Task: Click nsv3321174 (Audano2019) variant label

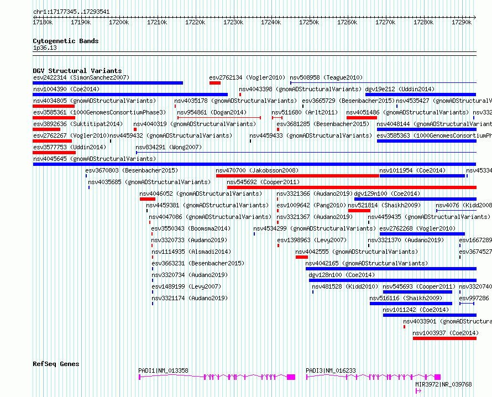Action: point(190,298)
